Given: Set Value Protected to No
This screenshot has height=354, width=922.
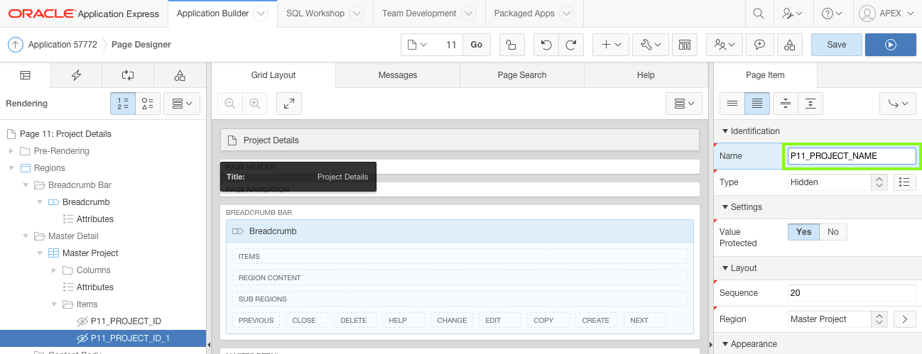Looking at the screenshot, I should click(x=833, y=232).
